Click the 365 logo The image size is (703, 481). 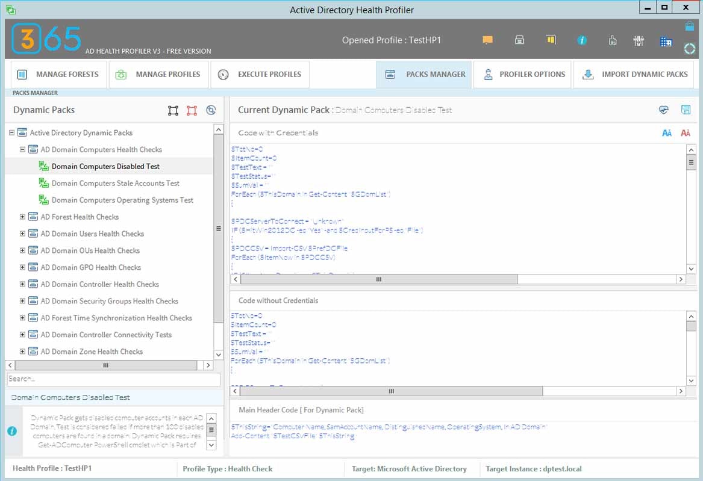(x=46, y=39)
